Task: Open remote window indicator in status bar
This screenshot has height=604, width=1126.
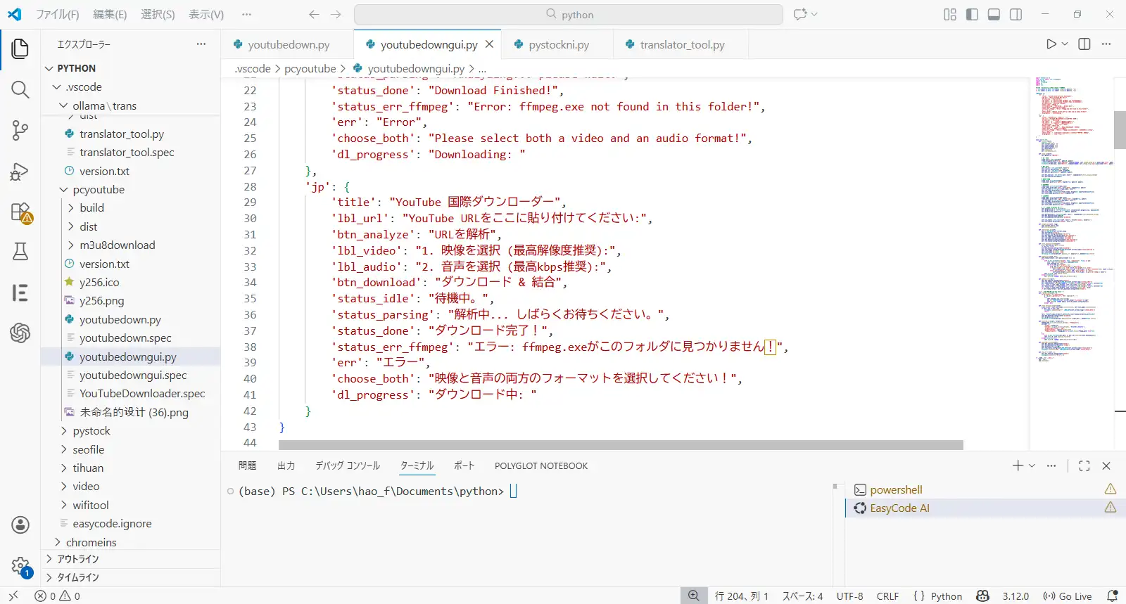Action: click(13, 596)
